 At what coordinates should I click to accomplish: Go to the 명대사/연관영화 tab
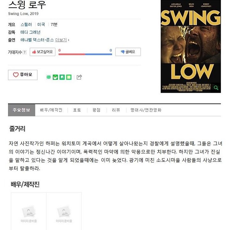pyautogui.click(x=146, y=110)
